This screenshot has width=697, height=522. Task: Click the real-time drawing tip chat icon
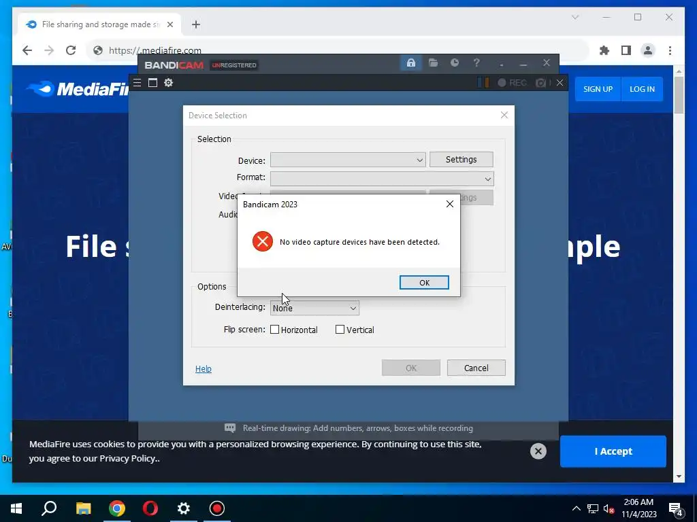click(230, 428)
